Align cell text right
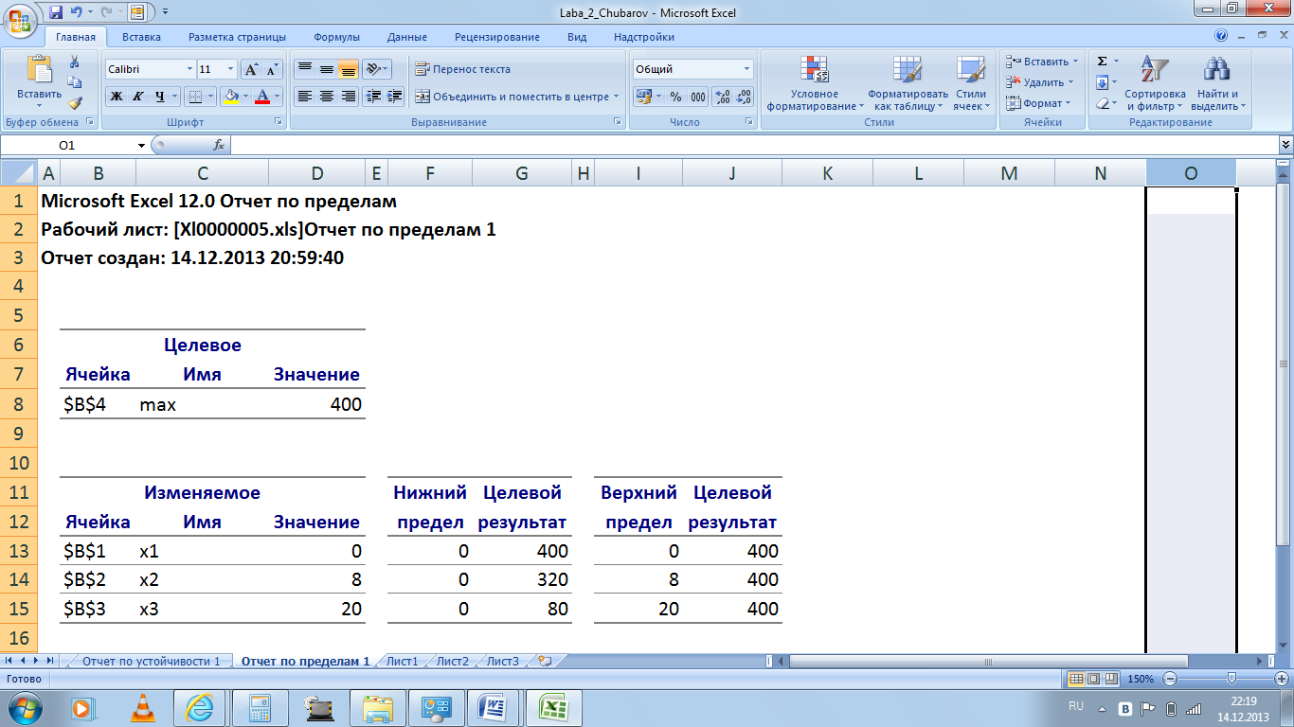Viewport: 1294px width, 727px height. (x=348, y=97)
